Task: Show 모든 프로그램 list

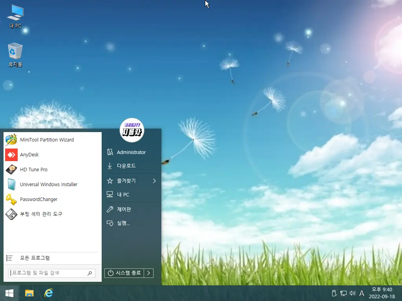Action: 35,258
